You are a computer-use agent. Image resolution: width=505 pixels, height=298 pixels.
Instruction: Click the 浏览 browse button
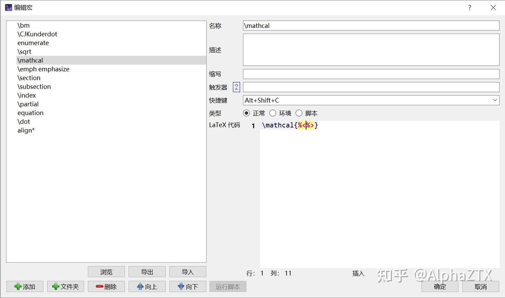tap(106, 271)
